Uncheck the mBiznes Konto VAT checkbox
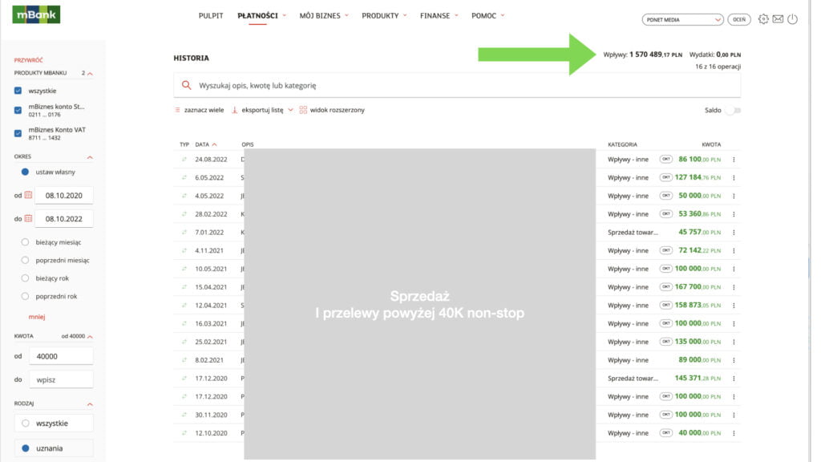The width and height of the screenshot is (821, 462). [18, 133]
